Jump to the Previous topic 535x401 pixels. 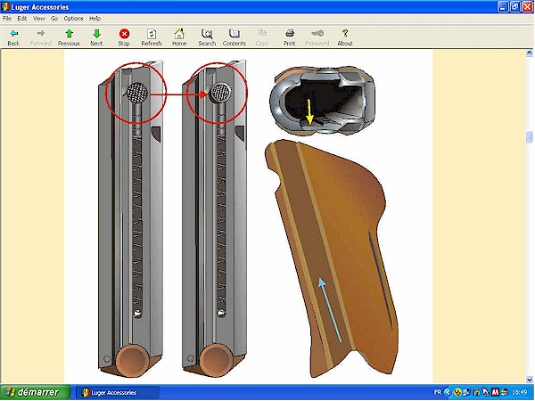coord(69,37)
